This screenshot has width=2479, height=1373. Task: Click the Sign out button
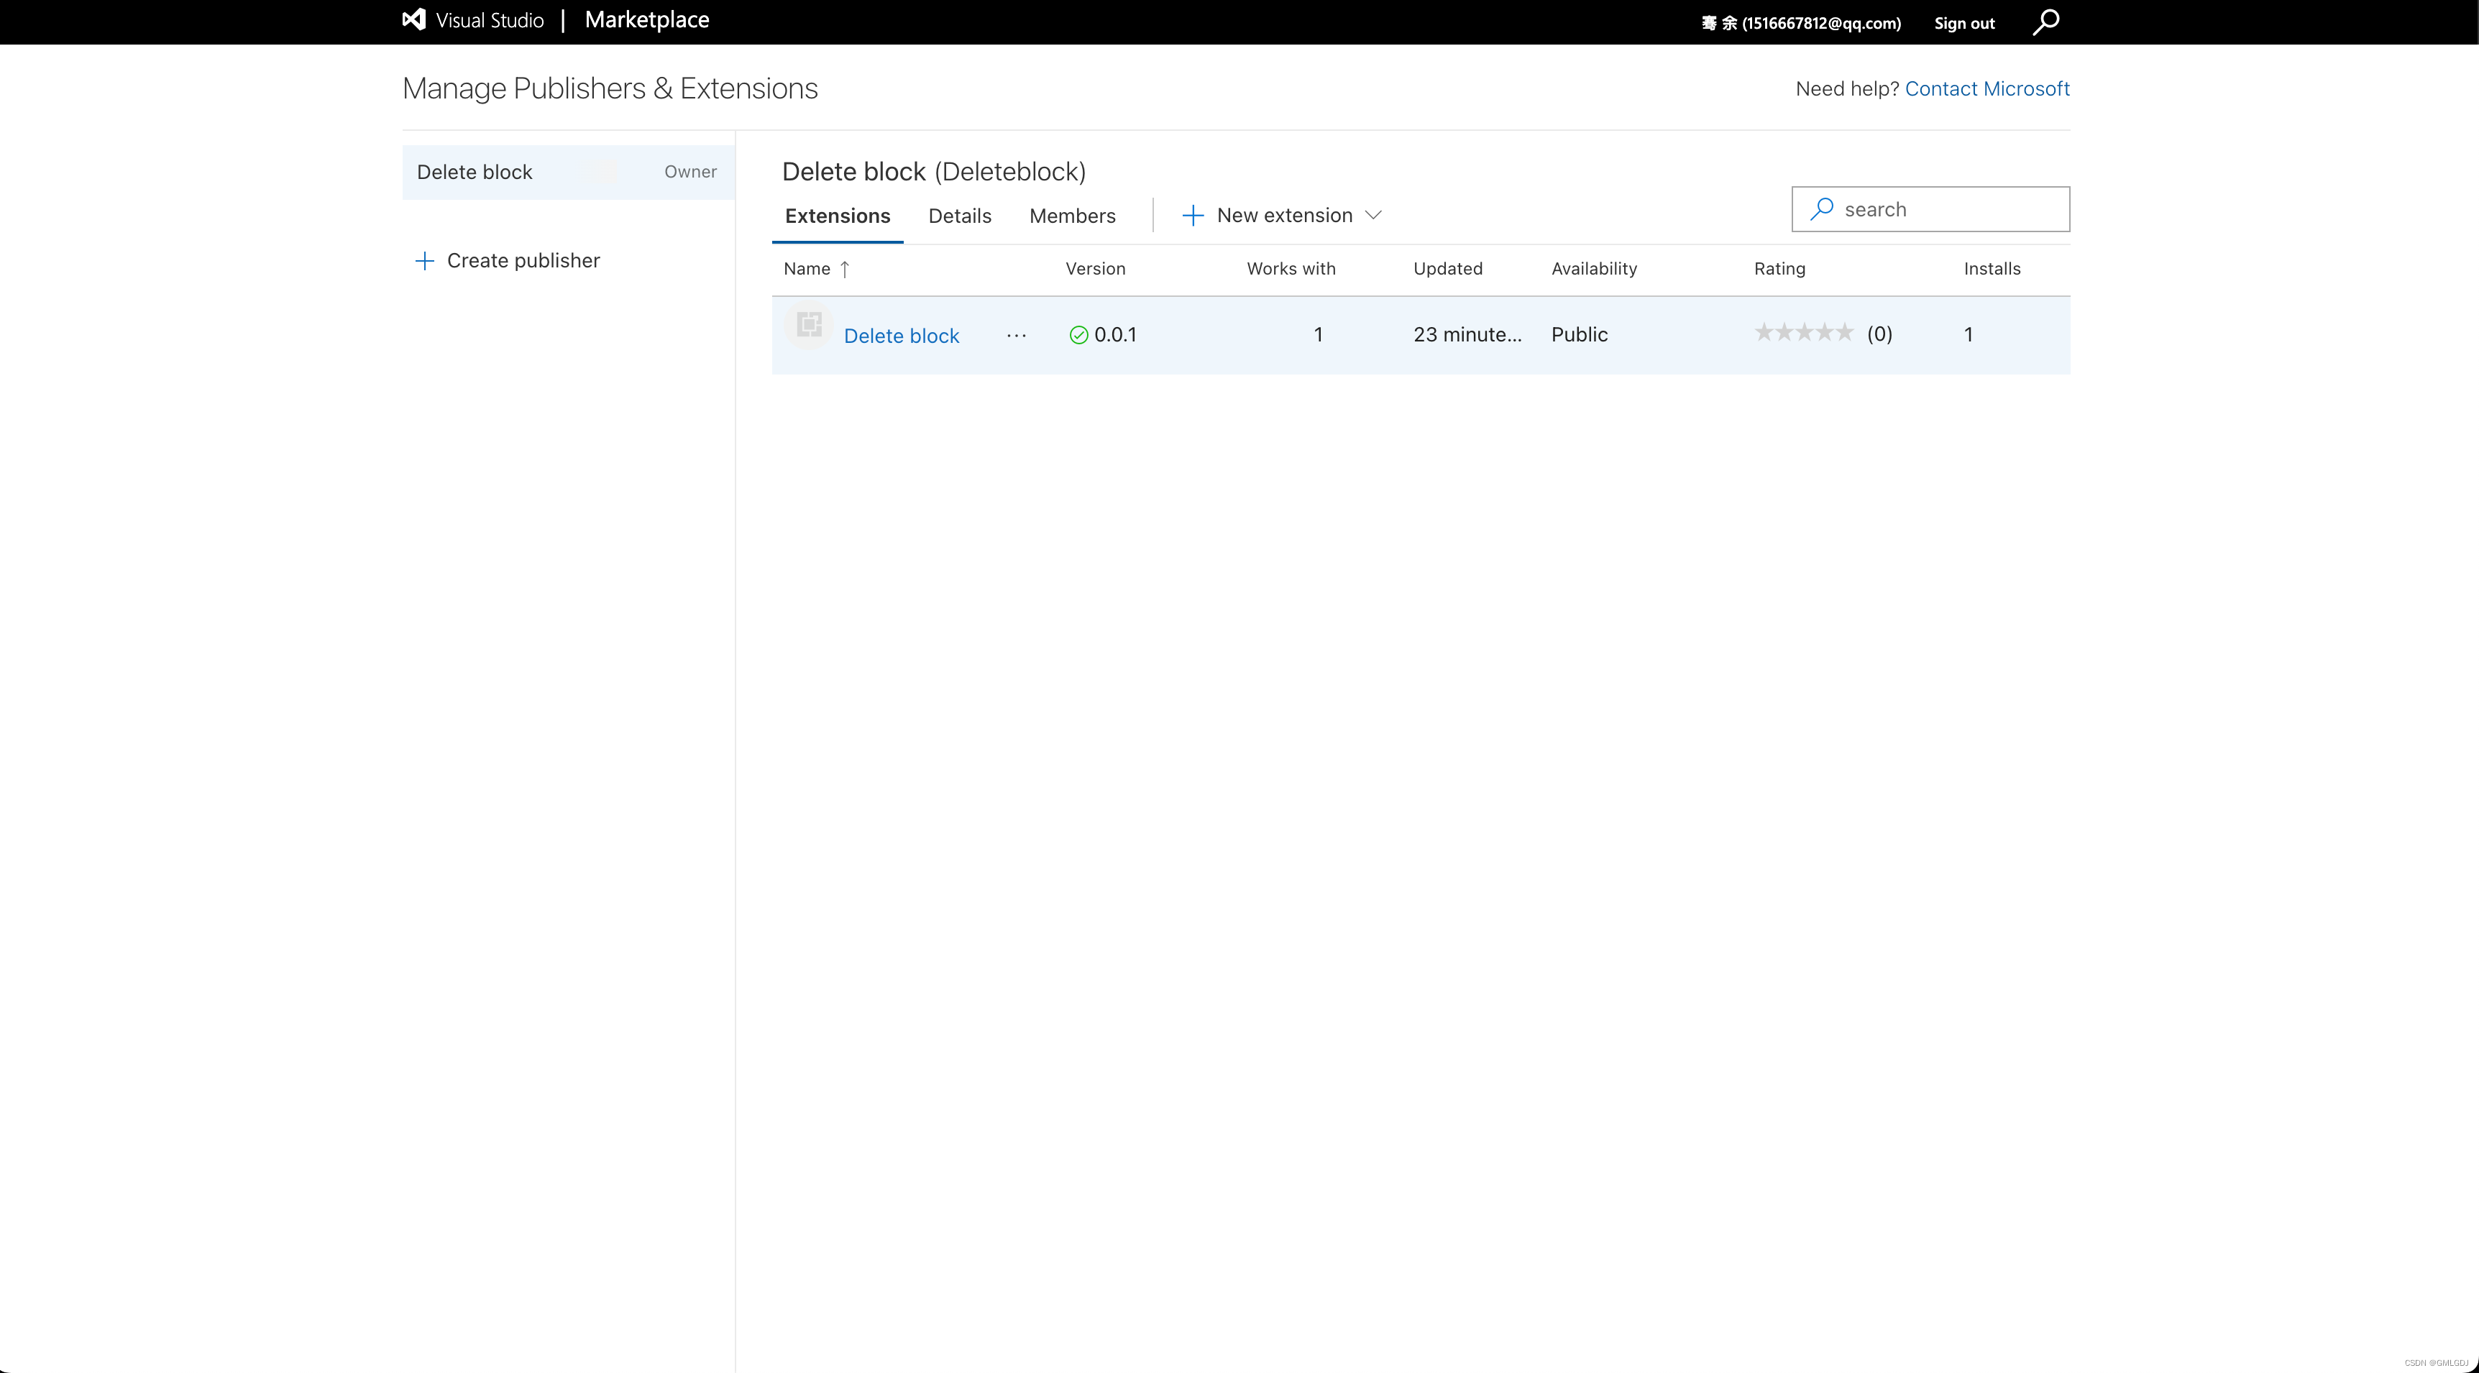[1966, 22]
